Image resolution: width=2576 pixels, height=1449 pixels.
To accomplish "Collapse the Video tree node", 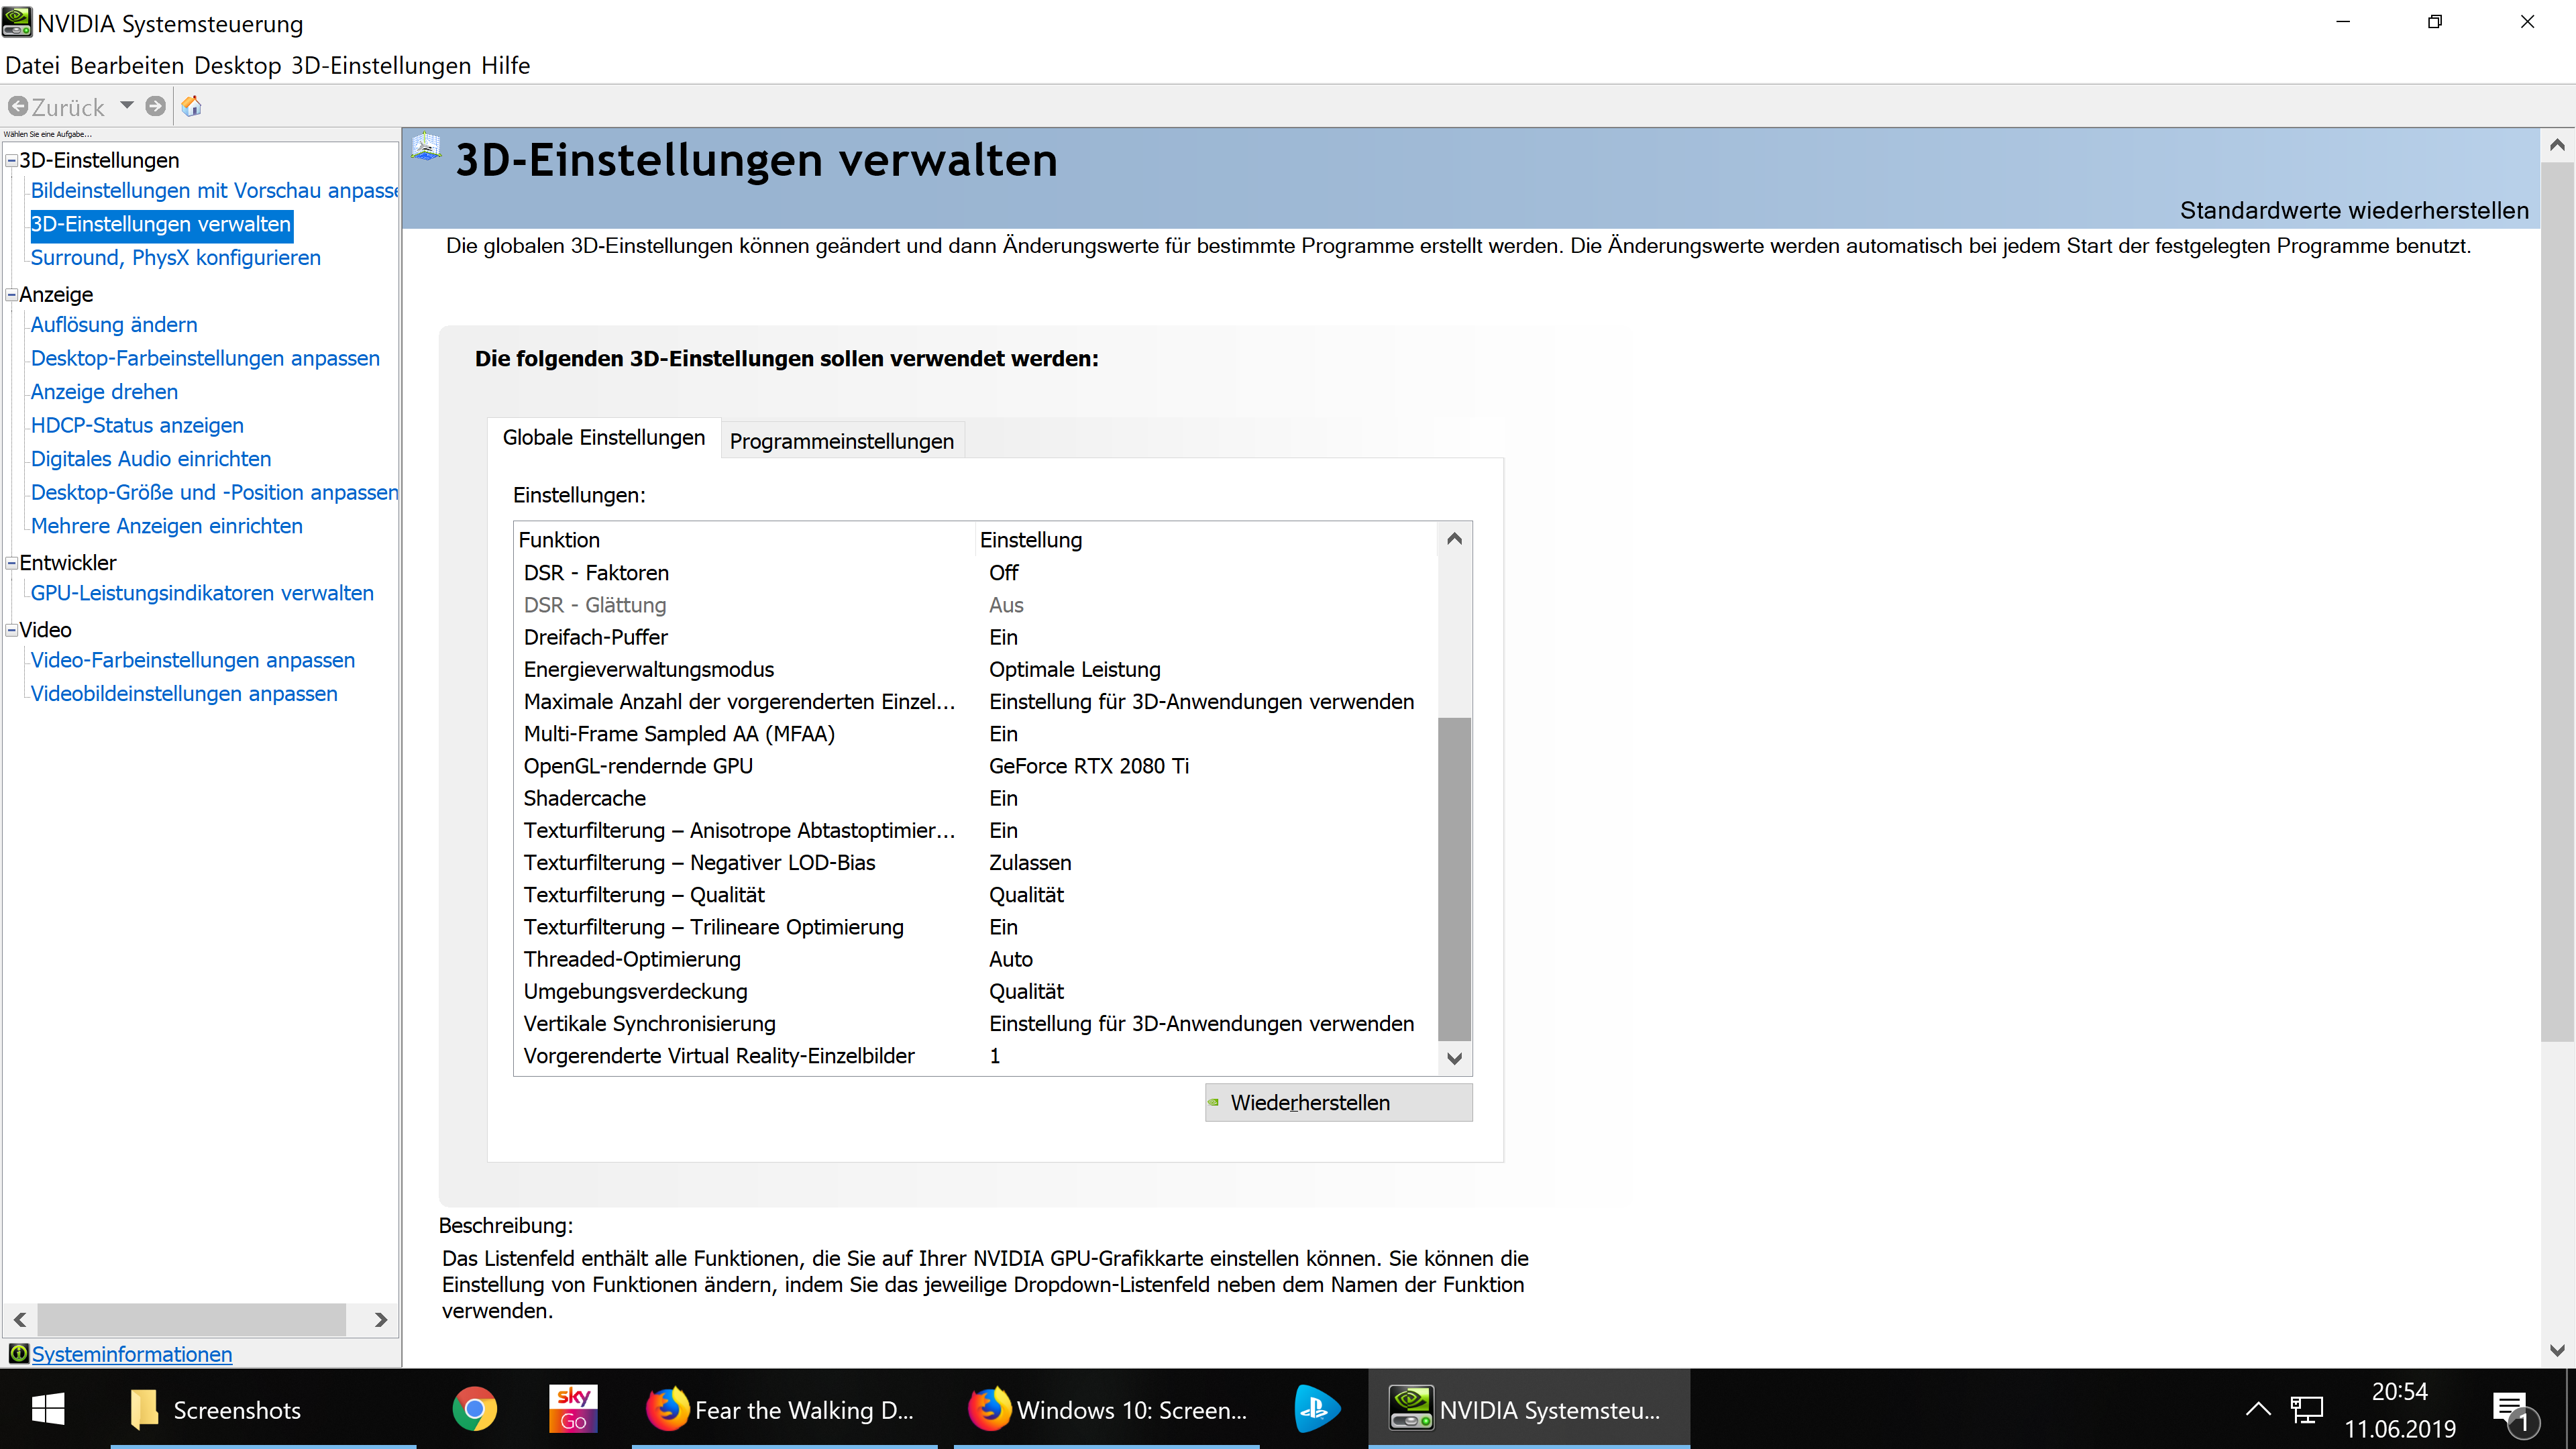I will click(11, 630).
